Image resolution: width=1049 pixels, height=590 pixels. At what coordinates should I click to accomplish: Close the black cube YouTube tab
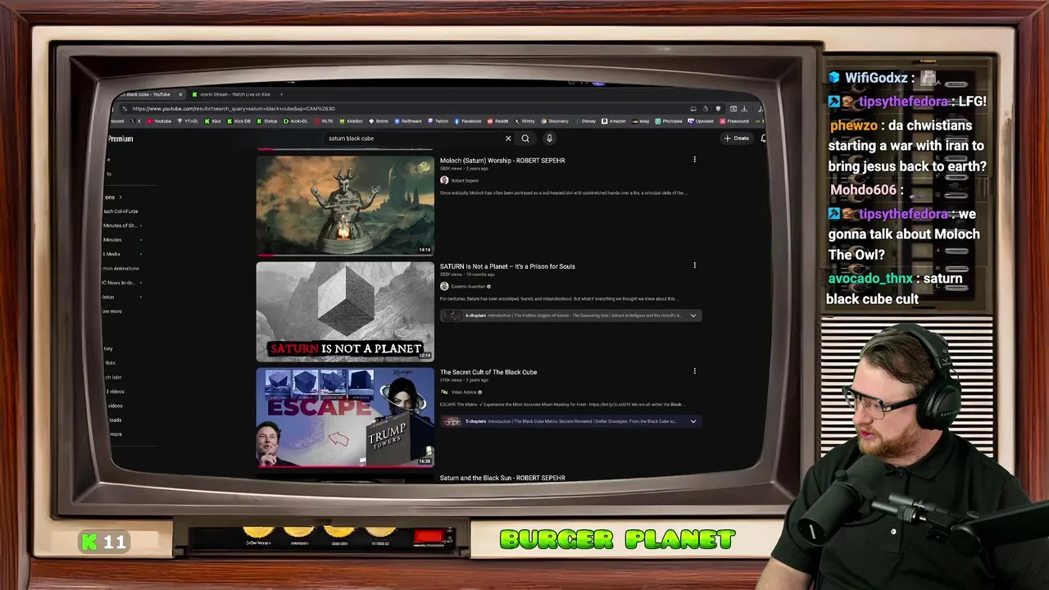pos(180,94)
